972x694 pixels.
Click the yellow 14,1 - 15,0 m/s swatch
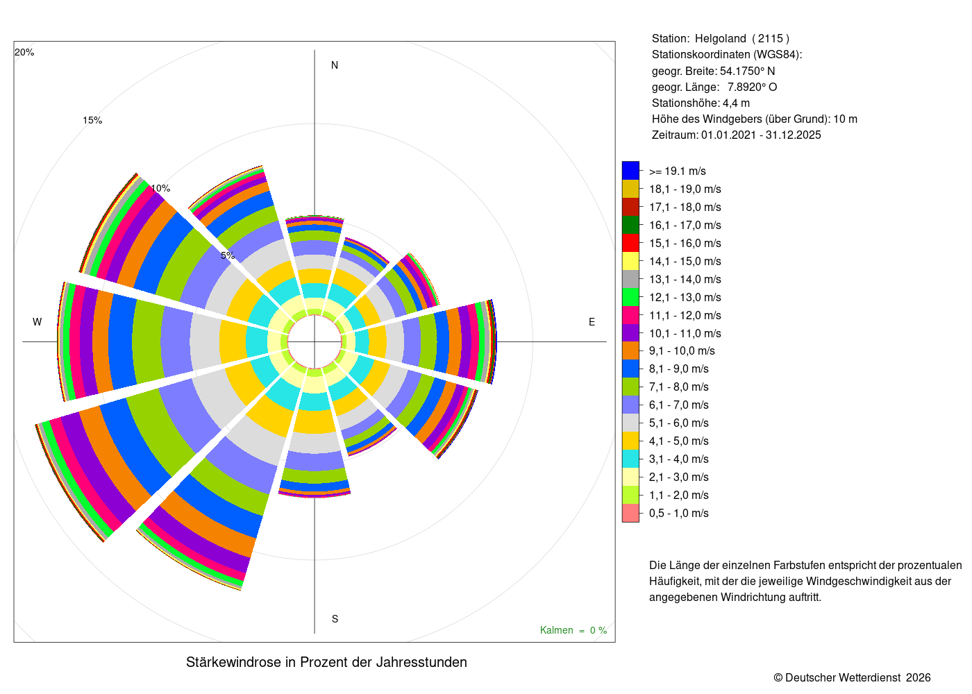click(630, 261)
